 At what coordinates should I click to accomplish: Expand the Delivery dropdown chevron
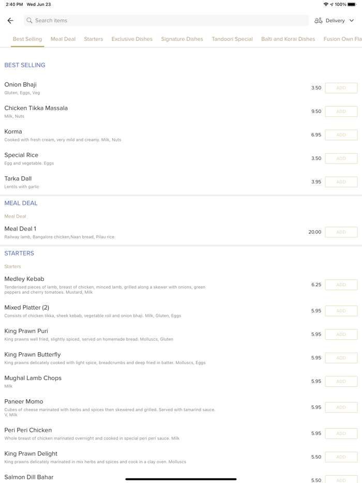(x=352, y=21)
